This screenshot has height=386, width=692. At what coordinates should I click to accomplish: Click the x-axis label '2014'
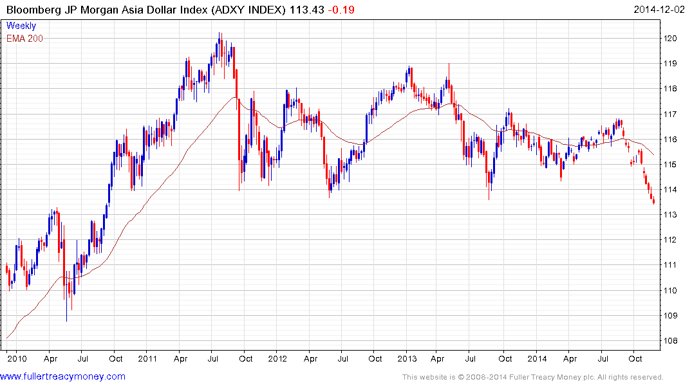point(537,358)
